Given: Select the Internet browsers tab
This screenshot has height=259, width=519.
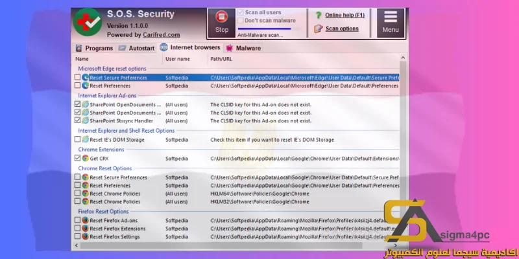Looking at the screenshot, I should click(190, 47).
